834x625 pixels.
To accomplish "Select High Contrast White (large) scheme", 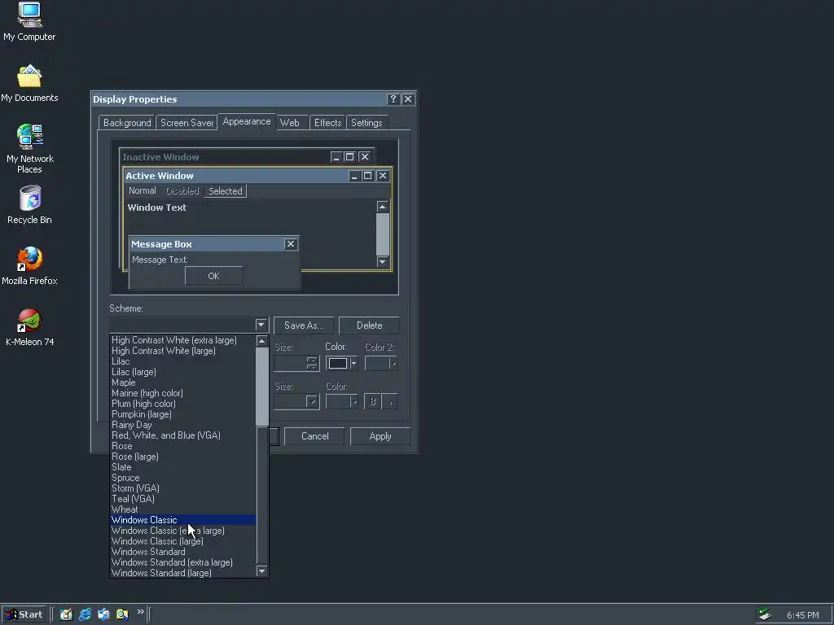I will click(x=183, y=351).
